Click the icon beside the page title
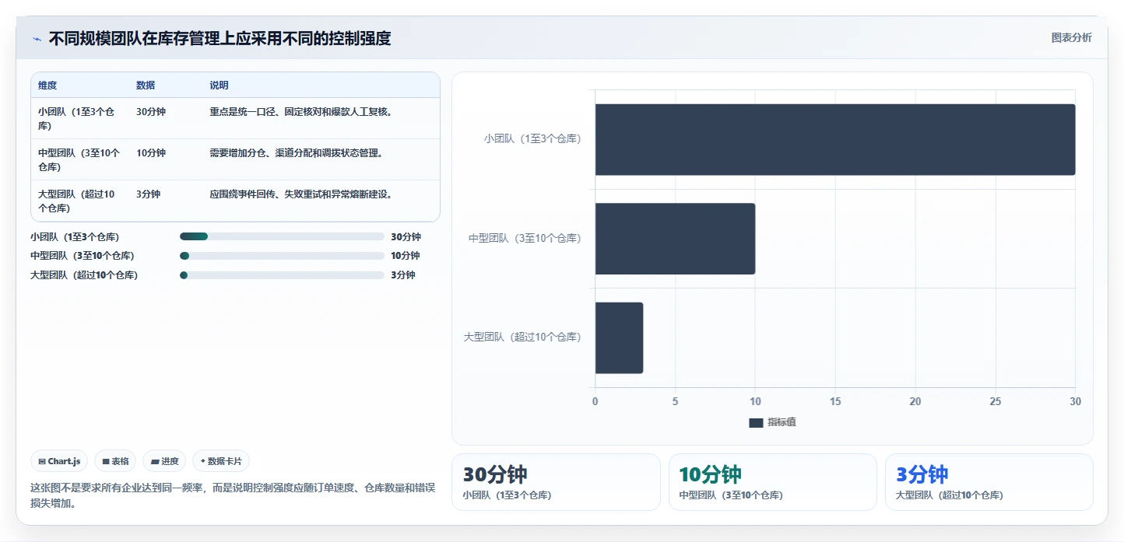This screenshot has height=542, width=1124. pos(37,39)
